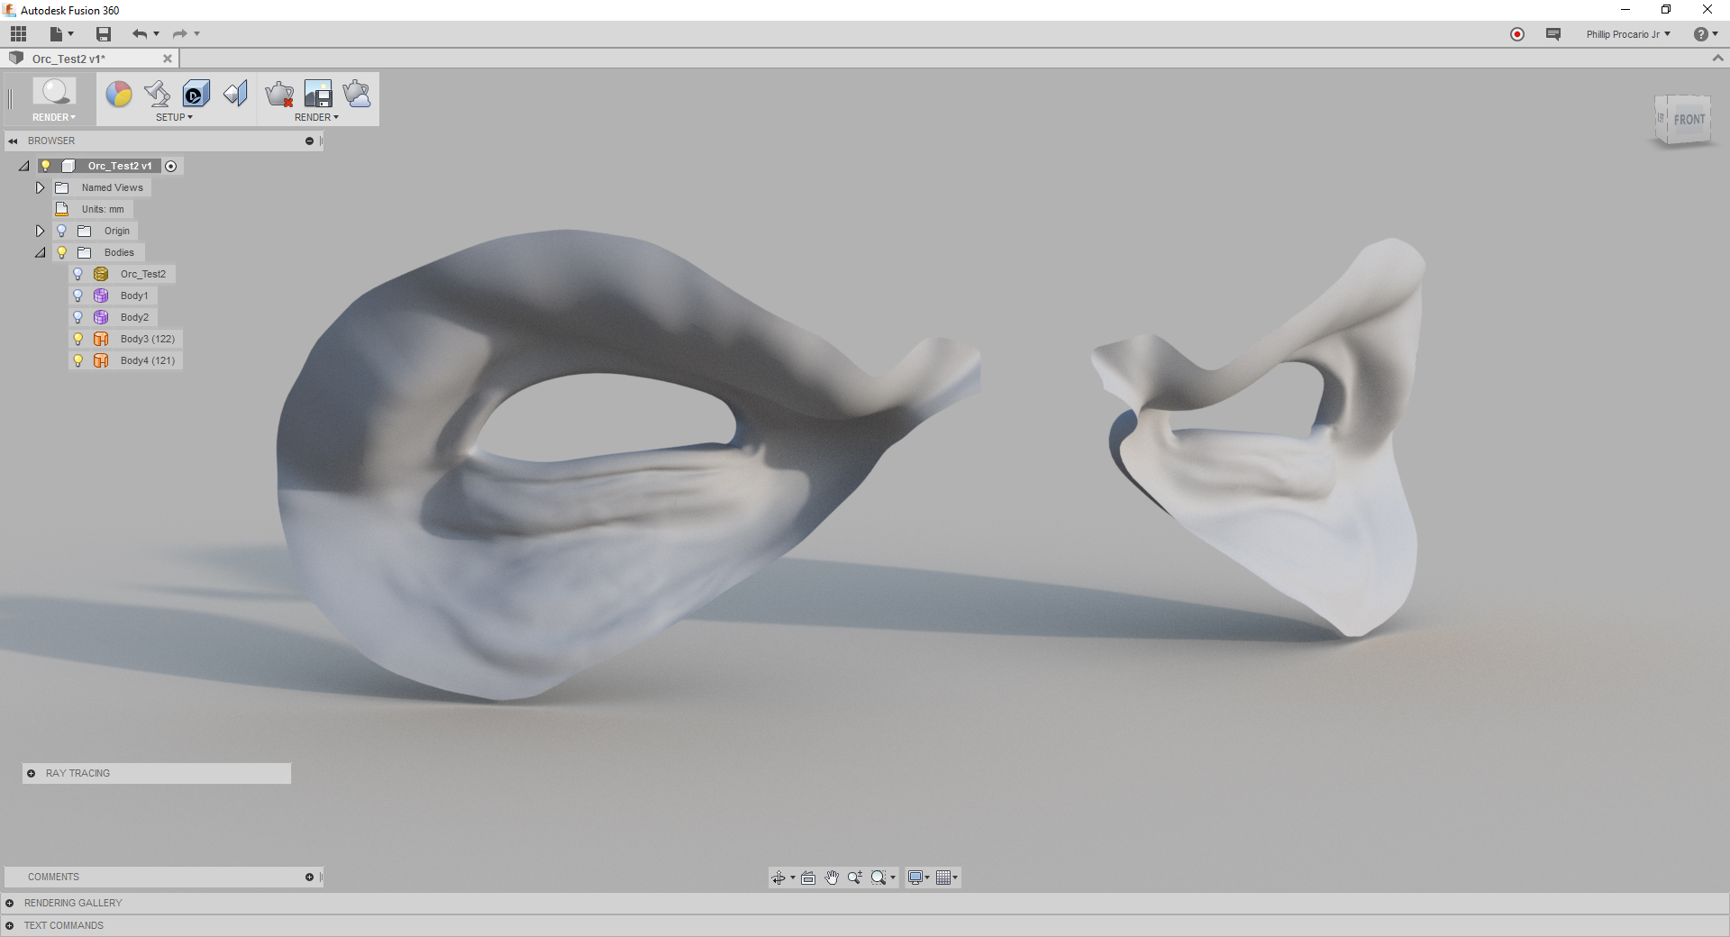Image resolution: width=1730 pixels, height=937 pixels.
Task: Start cloud render (teapot with cloud)
Action: pyautogui.click(x=357, y=94)
